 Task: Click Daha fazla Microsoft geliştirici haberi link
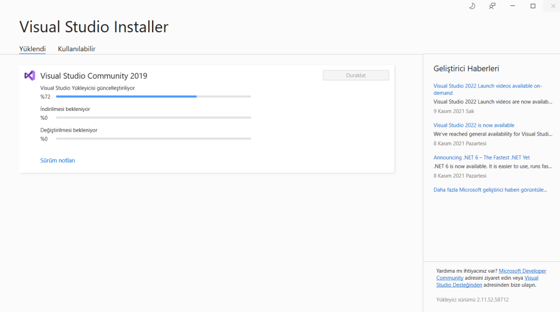[490, 190]
